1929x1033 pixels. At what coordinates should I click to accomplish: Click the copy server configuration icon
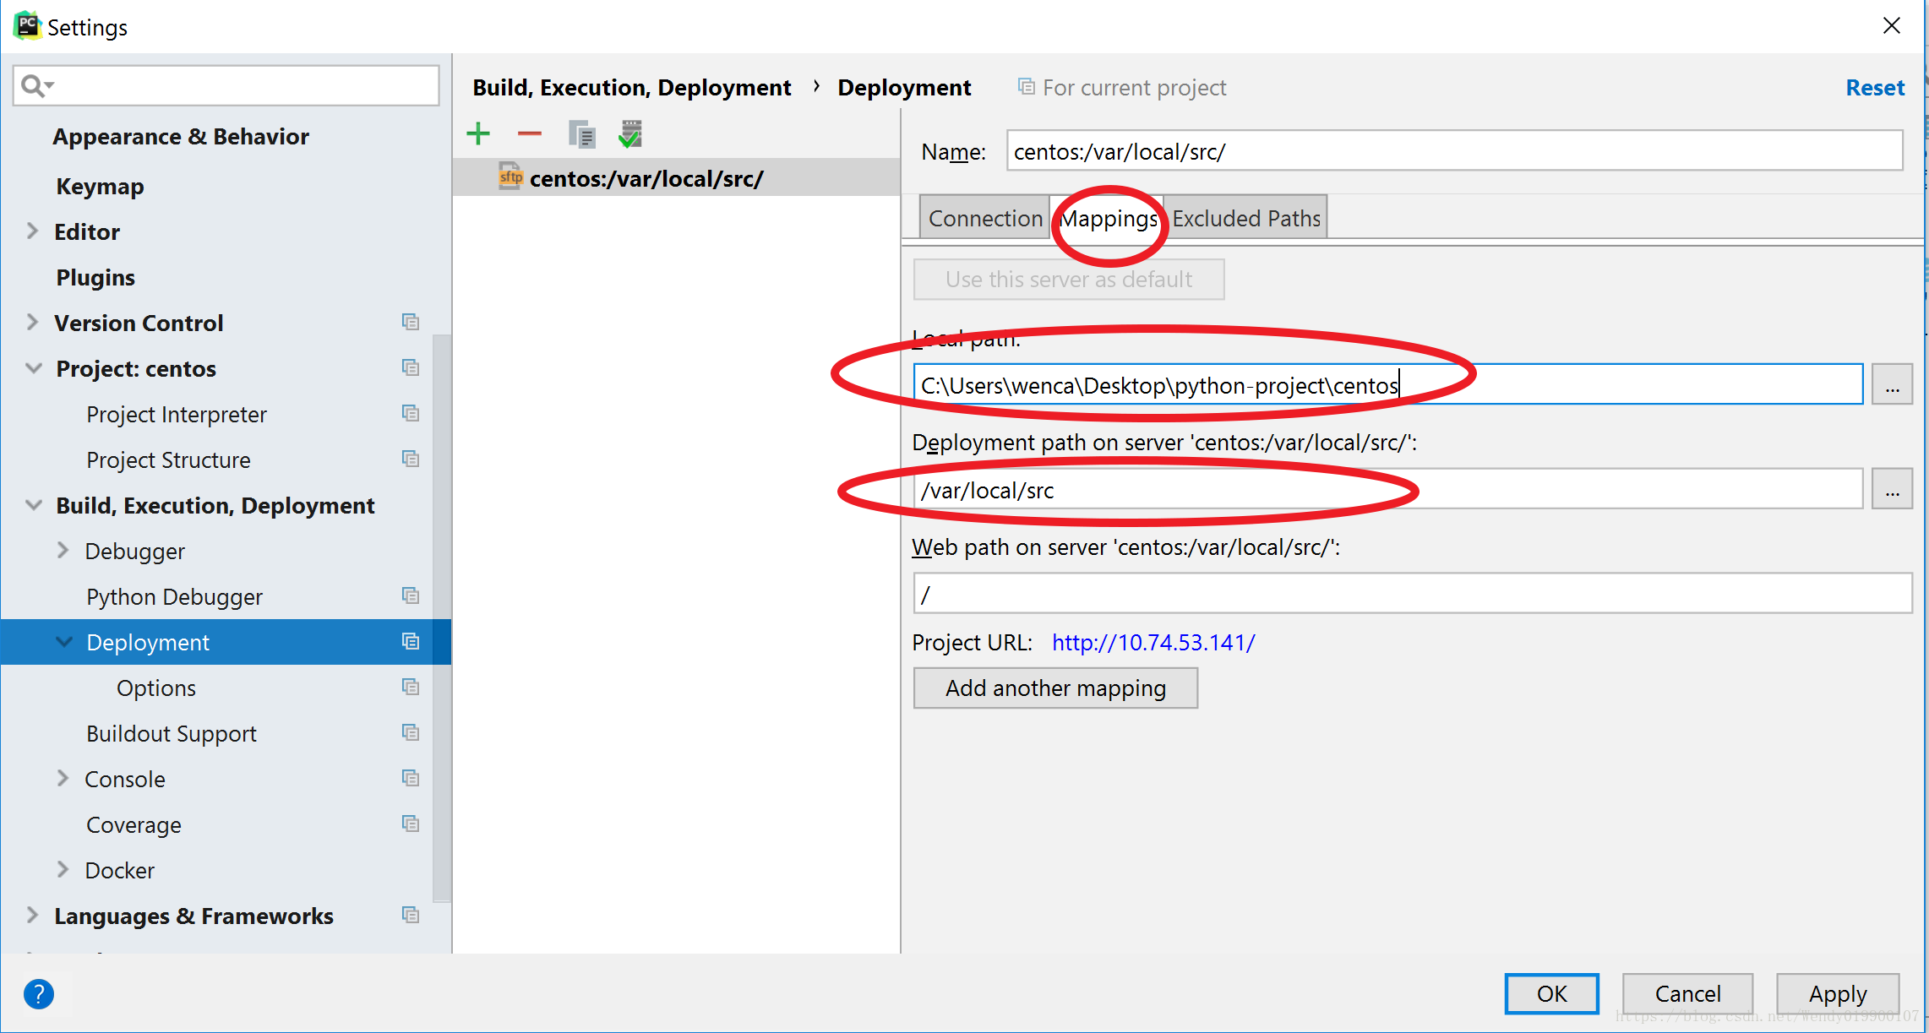pos(581,134)
